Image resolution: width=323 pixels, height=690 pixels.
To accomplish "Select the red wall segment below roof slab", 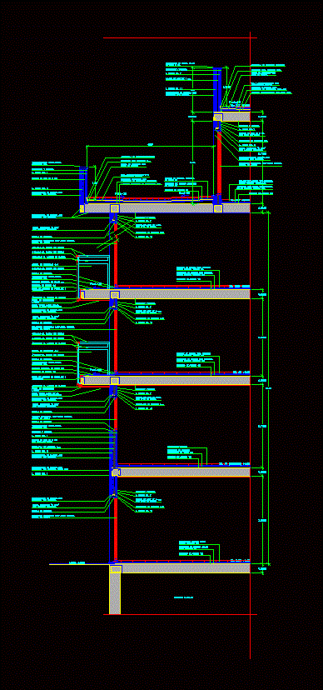I will tap(219, 162).
